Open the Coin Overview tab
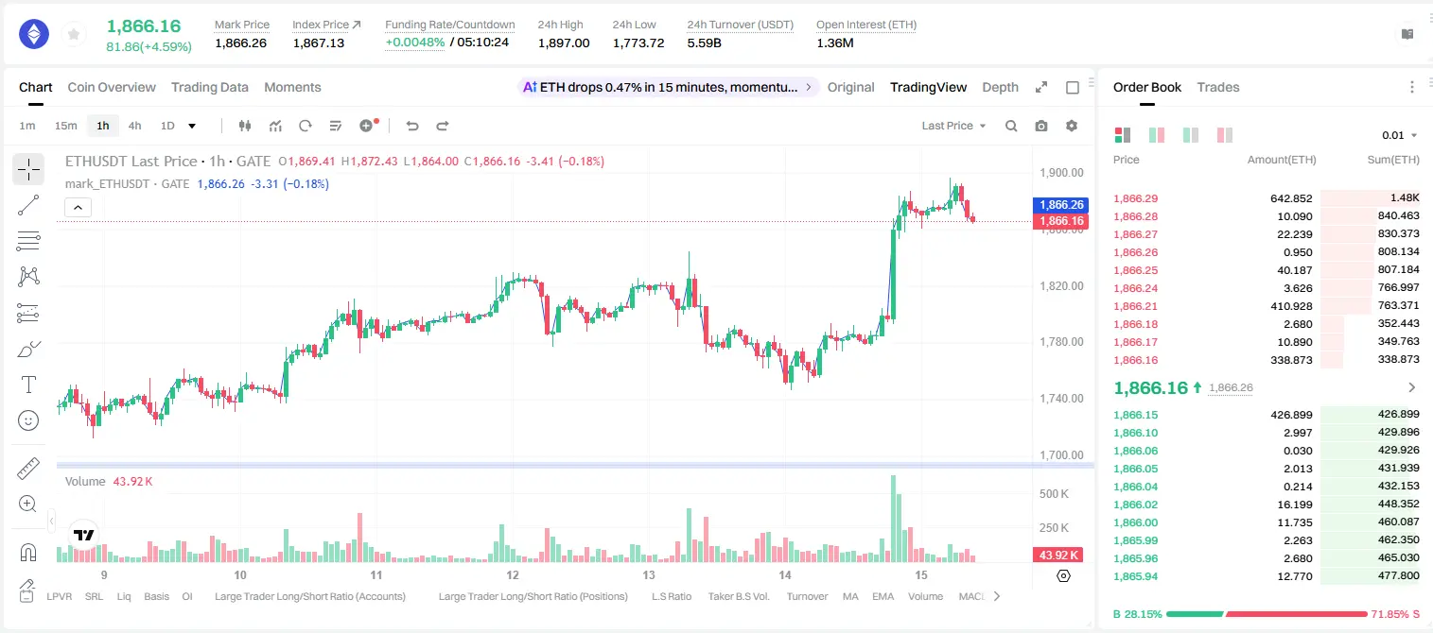This screenshot has width=1433, height=633. [112, 87]
